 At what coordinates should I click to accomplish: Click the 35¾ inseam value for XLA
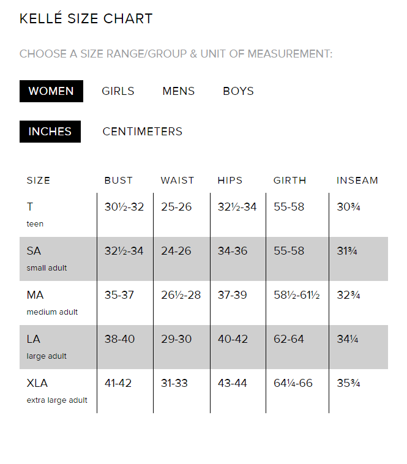pos(349,383)
